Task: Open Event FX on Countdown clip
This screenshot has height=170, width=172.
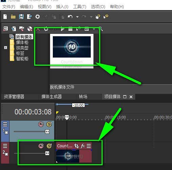Action: coord(83,146)
